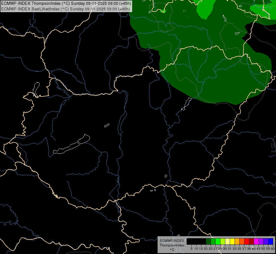Click the lime 29–30 legend swatch

click(223, 241)
